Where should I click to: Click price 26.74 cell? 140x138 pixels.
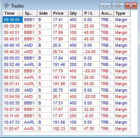60,52
